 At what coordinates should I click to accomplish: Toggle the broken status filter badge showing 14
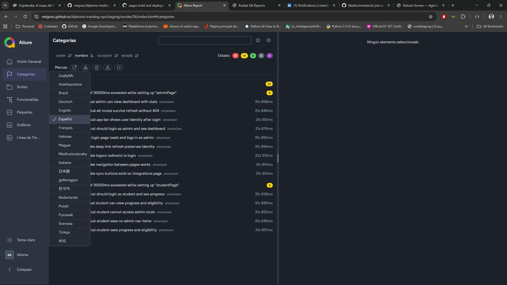244,56
